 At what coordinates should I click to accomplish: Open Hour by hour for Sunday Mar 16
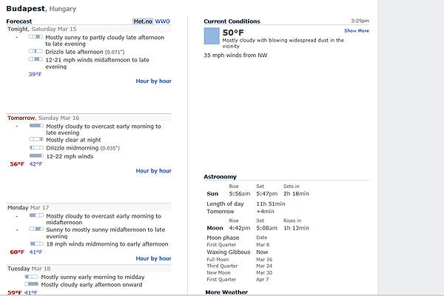153,171
